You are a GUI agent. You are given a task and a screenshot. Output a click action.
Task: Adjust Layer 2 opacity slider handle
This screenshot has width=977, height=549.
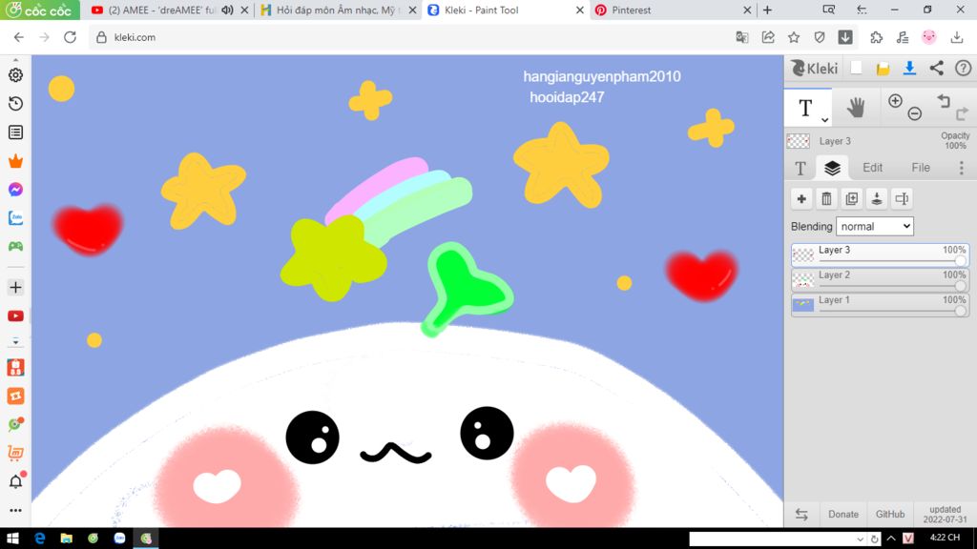960,286
